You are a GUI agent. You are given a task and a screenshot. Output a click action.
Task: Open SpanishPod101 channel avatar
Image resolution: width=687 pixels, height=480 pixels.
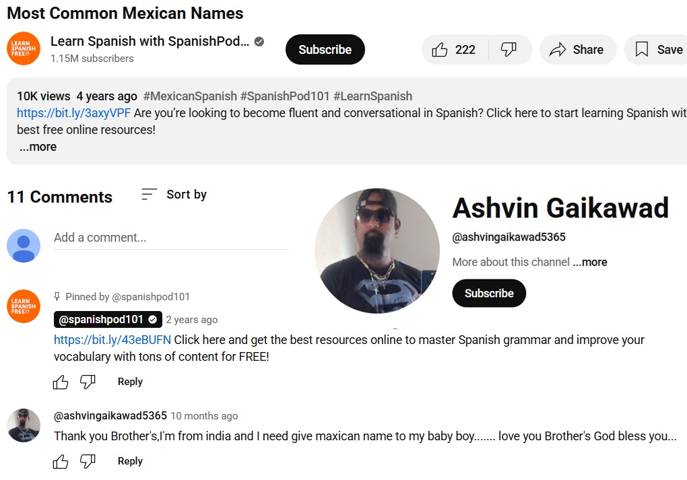[x=24, y=48]
